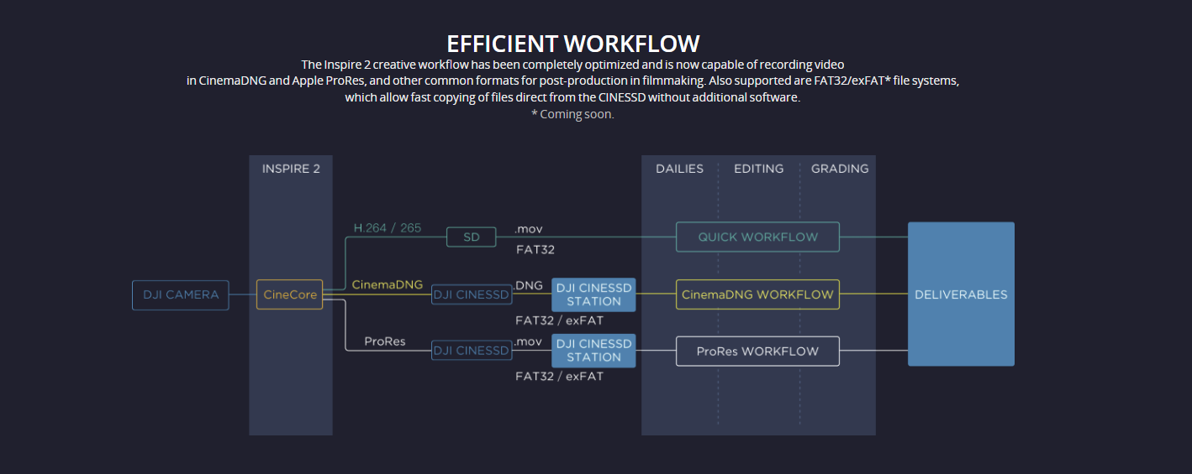Click the INSPIRE 2 column label
Image resolution: width=1192 pixels, height=474 pixels.
click(291, 169)
